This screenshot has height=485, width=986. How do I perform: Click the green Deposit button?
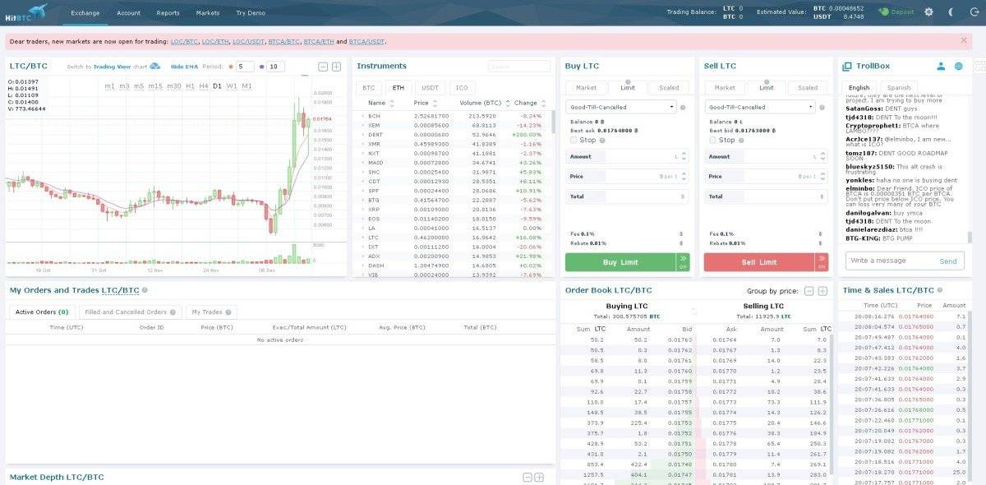point(896,12)
